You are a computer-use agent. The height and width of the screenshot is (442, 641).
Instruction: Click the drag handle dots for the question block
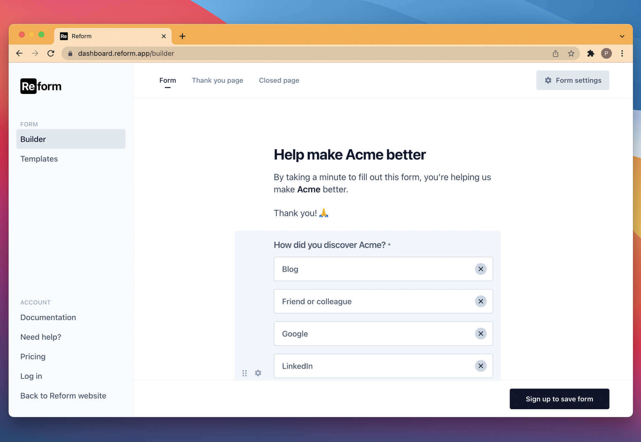pos(245,373)
